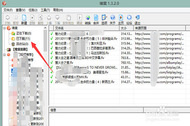Select the file ending 巴西塞拉多草原.flv
The width and height of the screenshot is (190, 126).
pyautogui.click(x=85, y=48)
